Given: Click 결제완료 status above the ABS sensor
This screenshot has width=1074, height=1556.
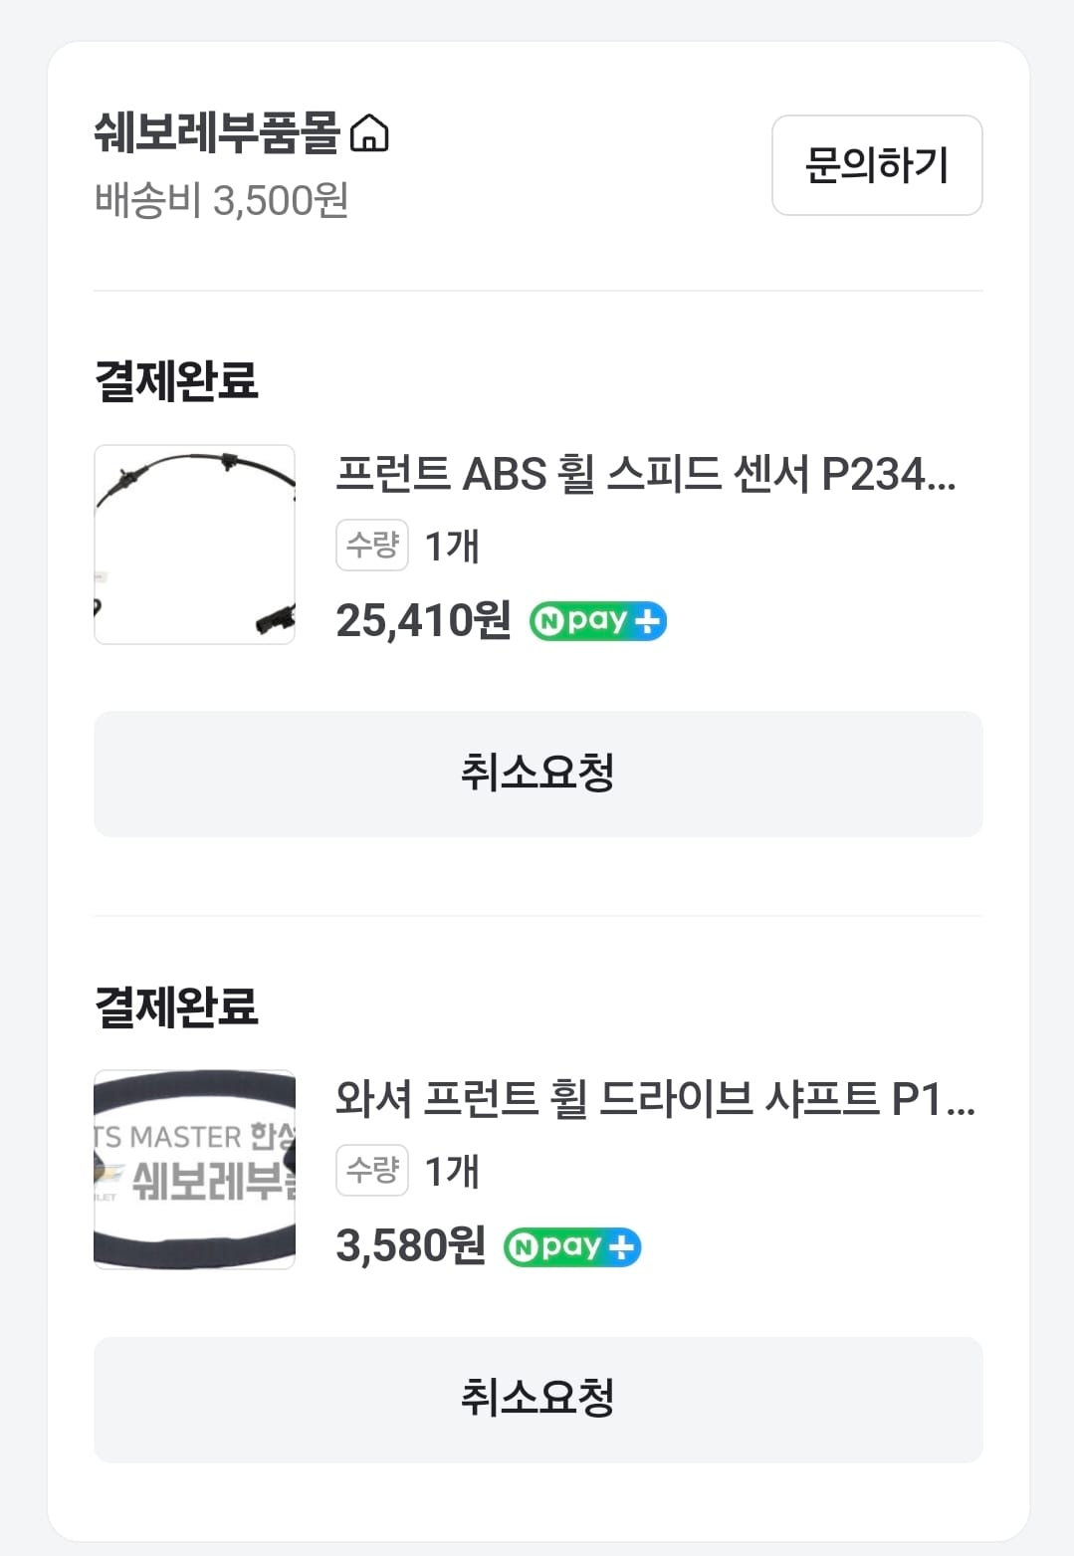Looking at the screenshot, I should pyautogui.click(x=176, y=380).
